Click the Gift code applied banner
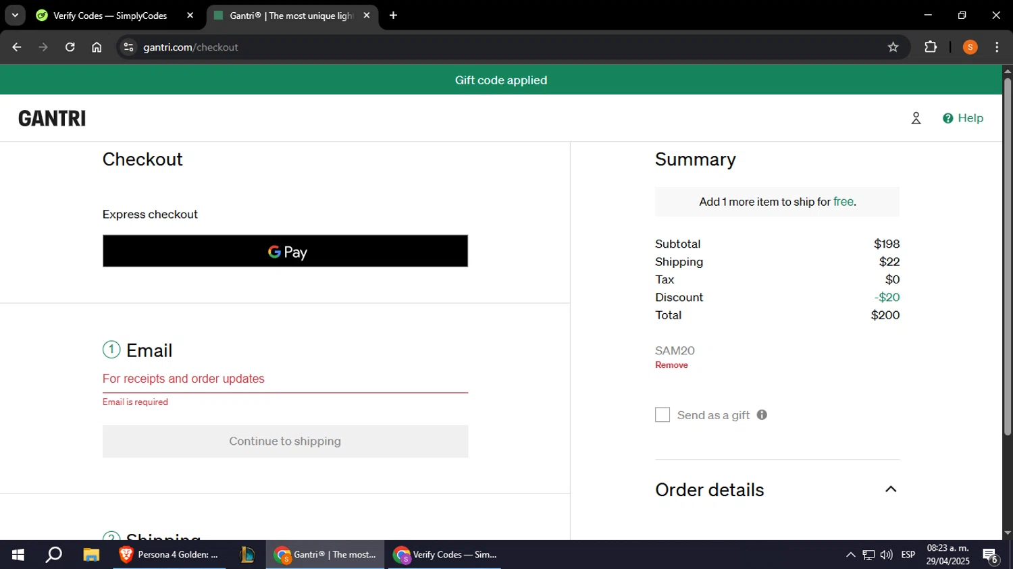 tap(501, 80)
